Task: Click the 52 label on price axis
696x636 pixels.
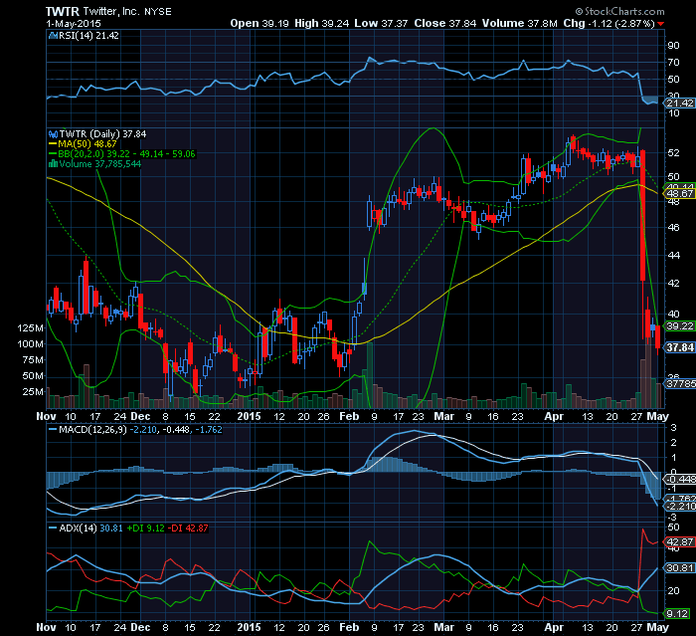Action: (674, 153)
